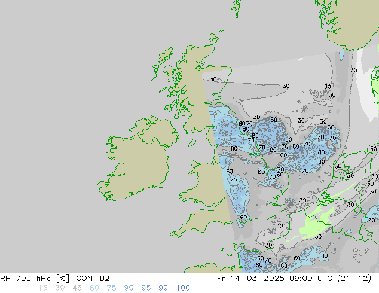Image resolution: width=379 pixels, height=293 pixels.
Task: Click legend value 99 in the color scale
Action: tap(163, 288)
